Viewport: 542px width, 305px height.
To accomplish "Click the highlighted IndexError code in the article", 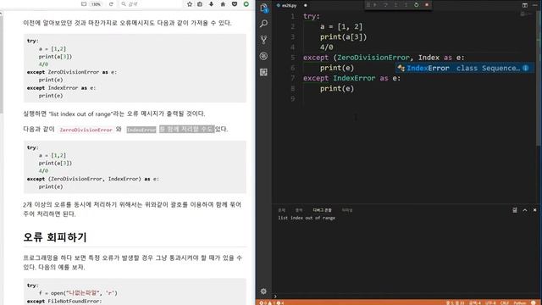I will coord(141,130).
